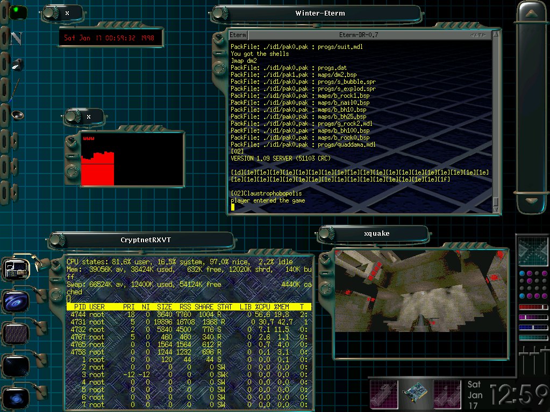Image resolution: width=550 pixels, height=412 pixels.
Task: Click the network card icon
Action: [415, 392]
